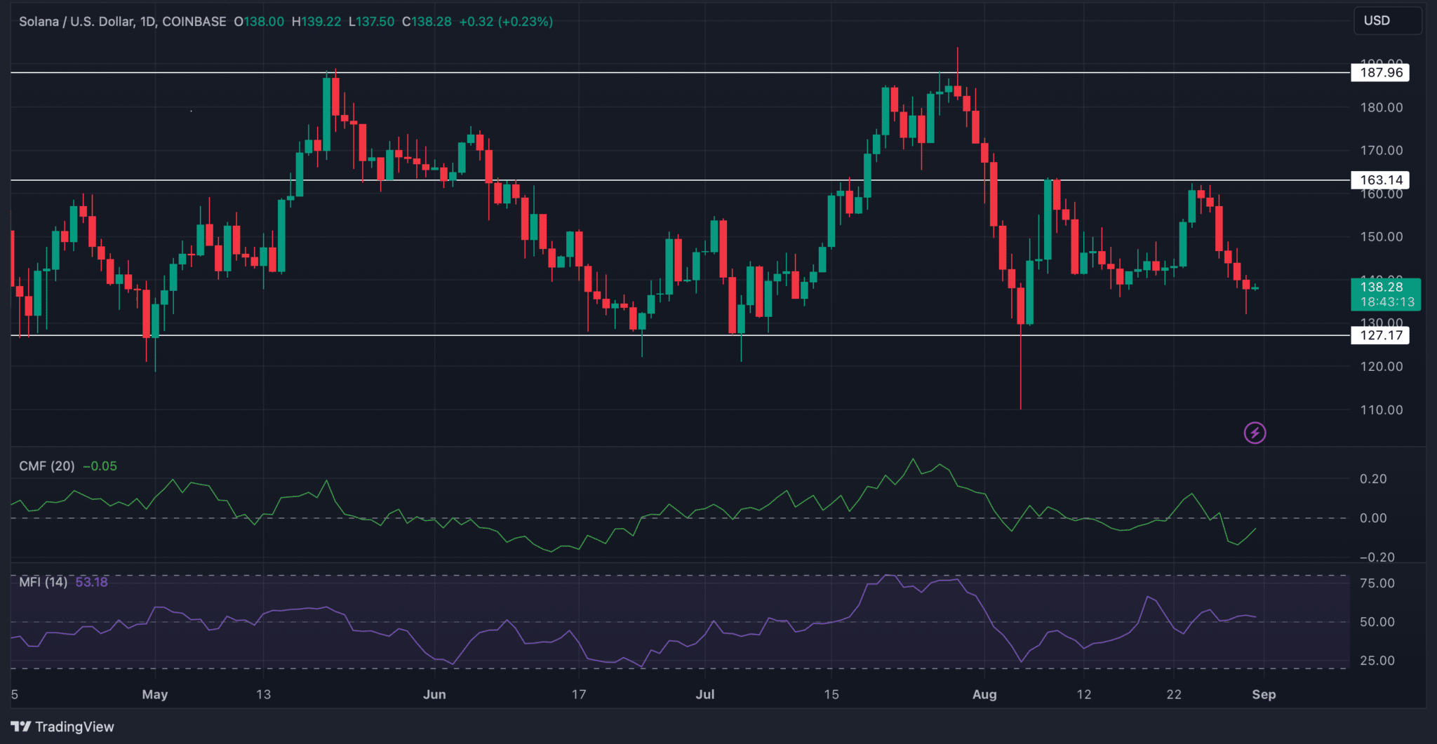The width and height of the screenshot is (1437, 744).
Task: Click the countdown timer 18:43:13
Action: [1387, 302]
